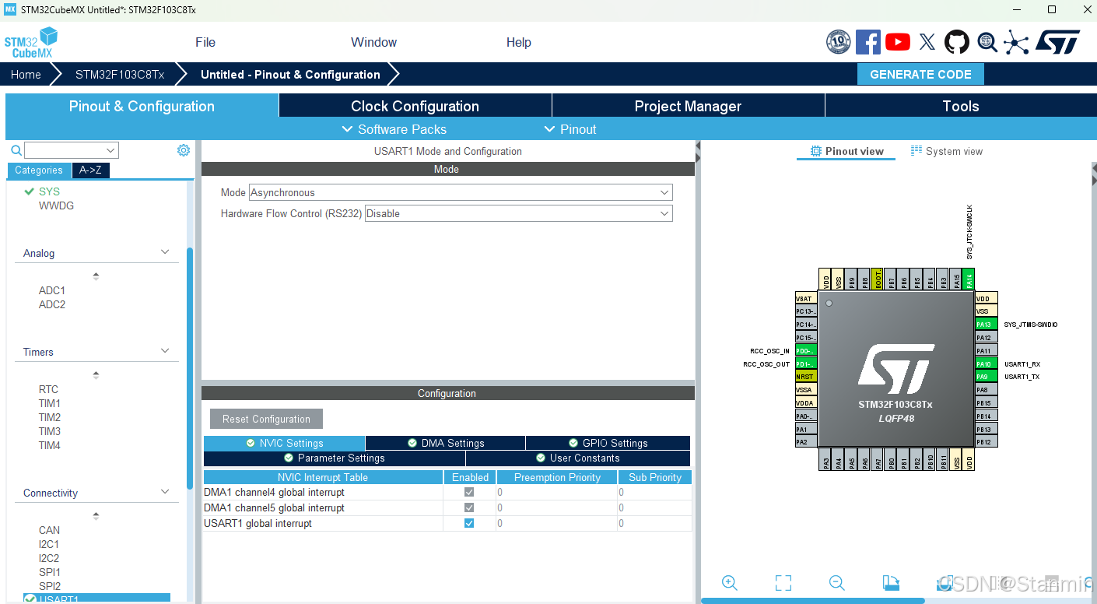Switch to A->Z listing tab
Screen dimensions: 1097x604
[x=90, y=170]
